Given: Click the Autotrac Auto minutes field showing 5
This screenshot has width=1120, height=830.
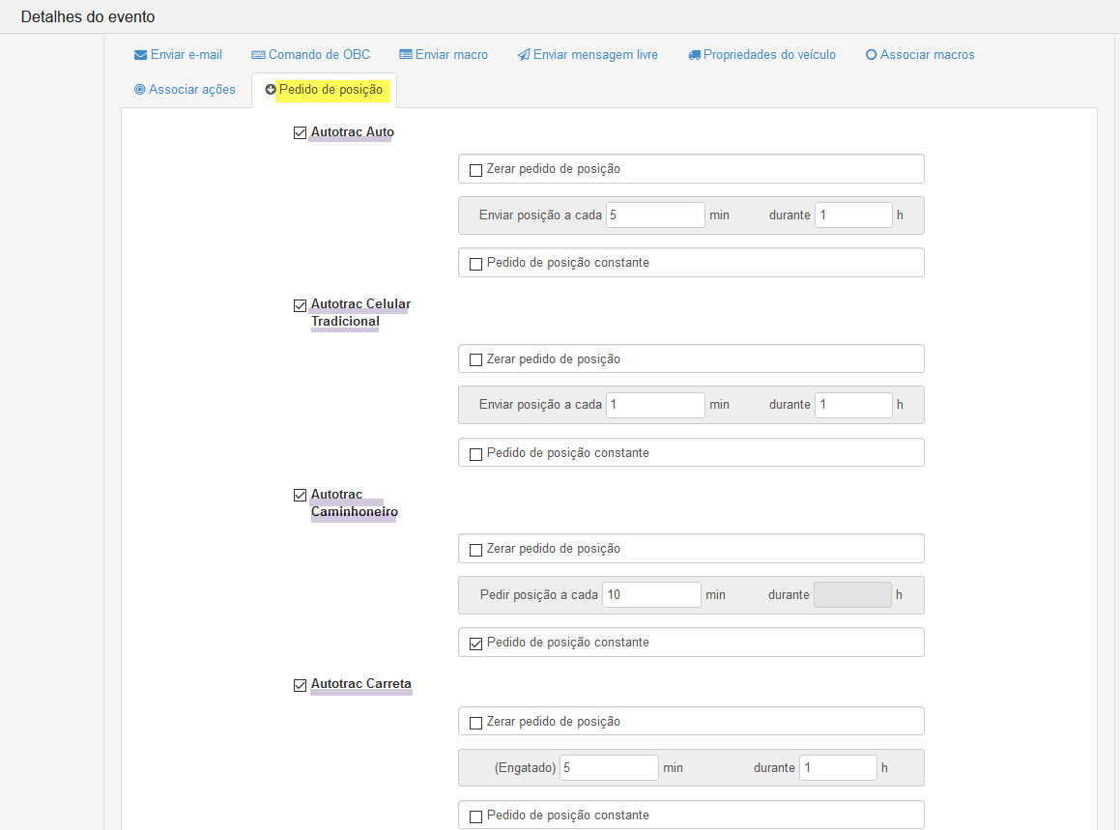Looking at the screenshot, I should pyautogui.click(x=656, y=215).
